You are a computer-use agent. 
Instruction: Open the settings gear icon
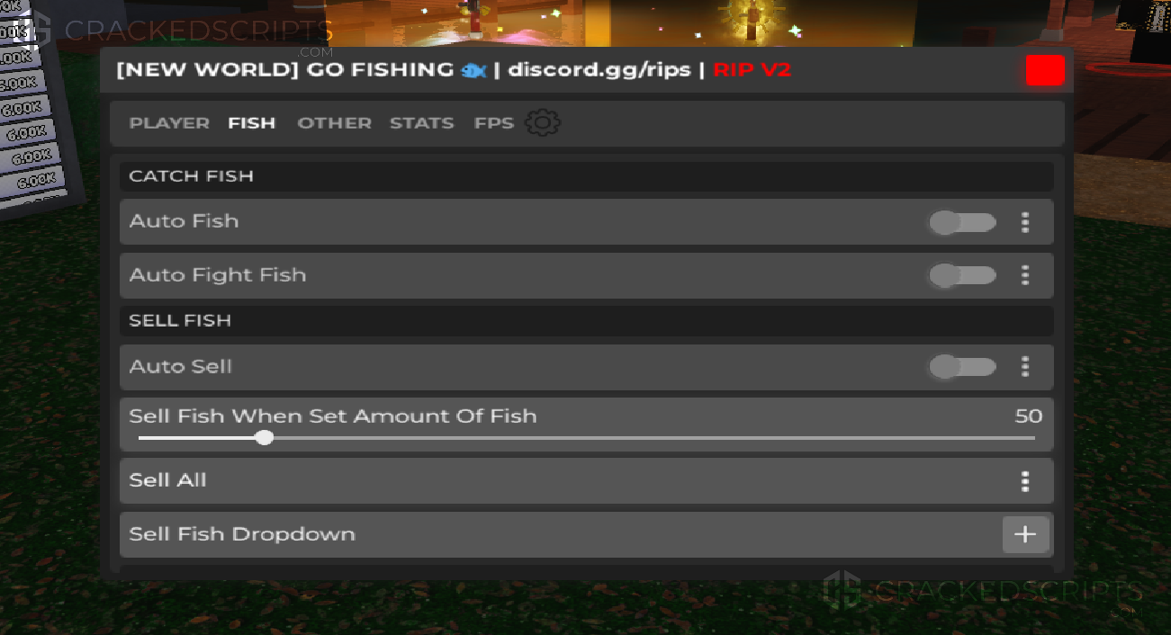tap(543, 123)
